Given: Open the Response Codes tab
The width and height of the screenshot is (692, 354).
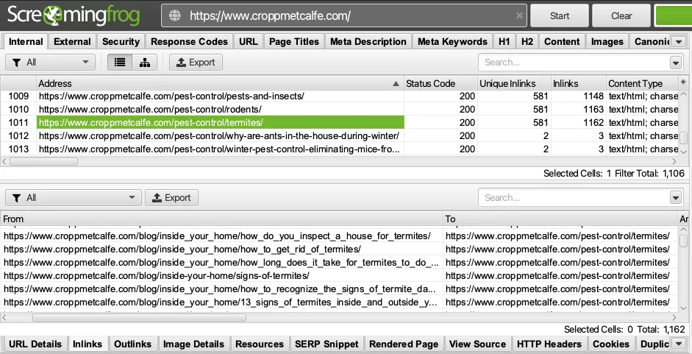Looking at the screenshot, I should click(x=189, y=41).
